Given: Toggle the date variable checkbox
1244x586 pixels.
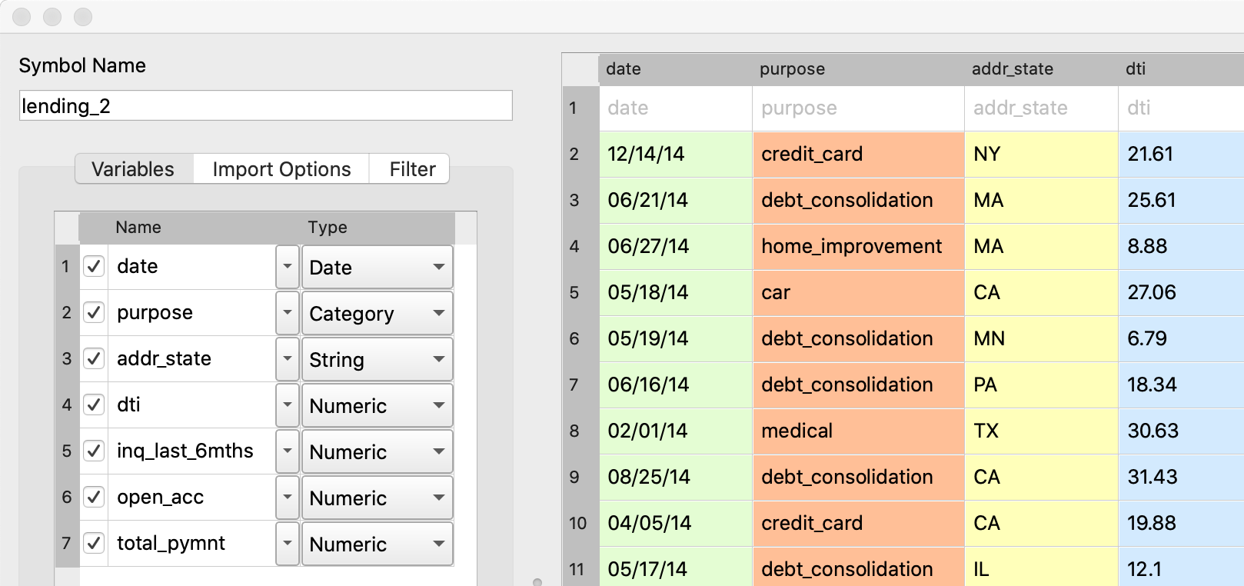Looking at the screenshot, I should pos(94,266).
